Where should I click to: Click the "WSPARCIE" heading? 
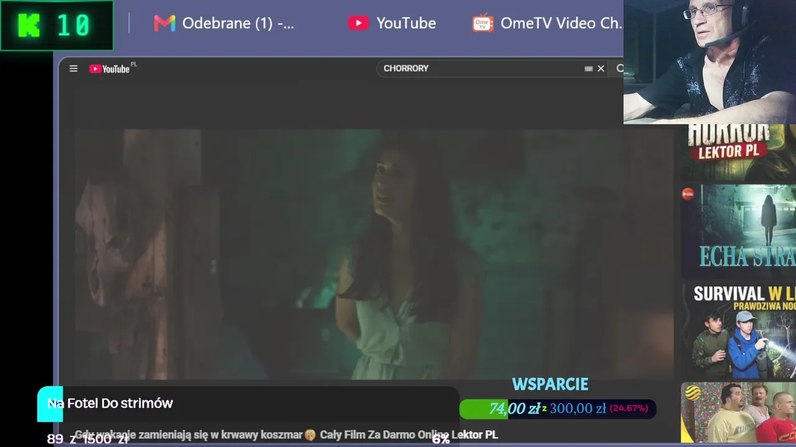click(x=550, y=384)
